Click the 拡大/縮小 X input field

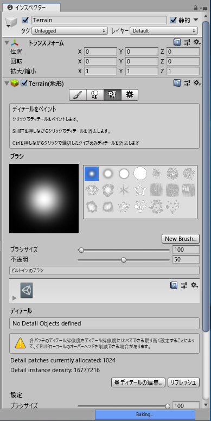100,71
